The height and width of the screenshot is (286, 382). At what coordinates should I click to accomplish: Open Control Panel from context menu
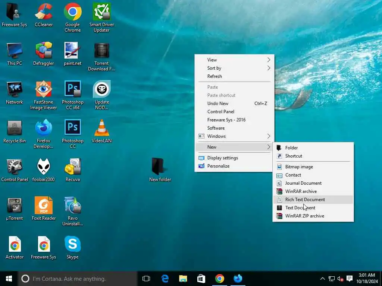pyautogui.click(x=234, y=112)
